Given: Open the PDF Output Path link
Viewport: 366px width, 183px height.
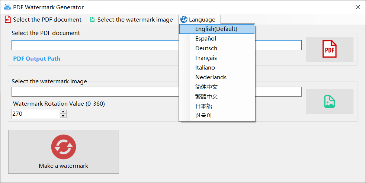Looking at the screenshot, I should 37,59.
